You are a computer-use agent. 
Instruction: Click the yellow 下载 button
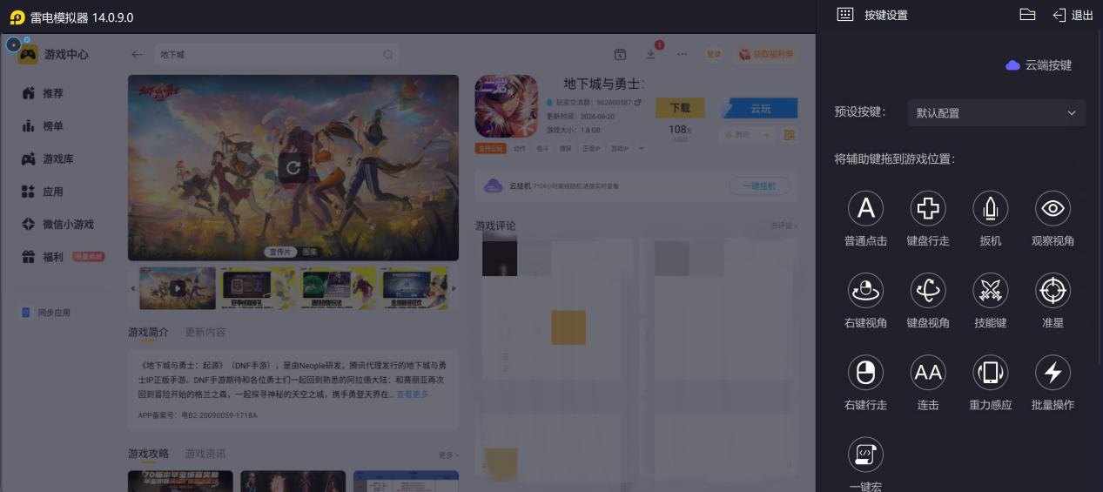coord(681,108)
